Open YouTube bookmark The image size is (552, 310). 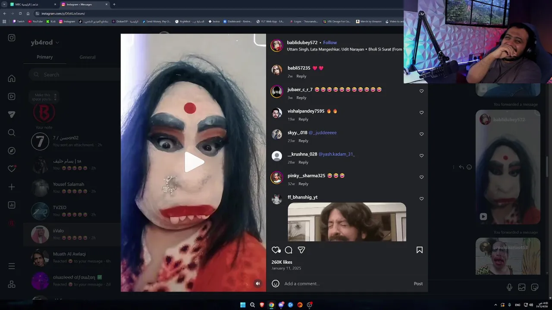[x=36, y=22]
